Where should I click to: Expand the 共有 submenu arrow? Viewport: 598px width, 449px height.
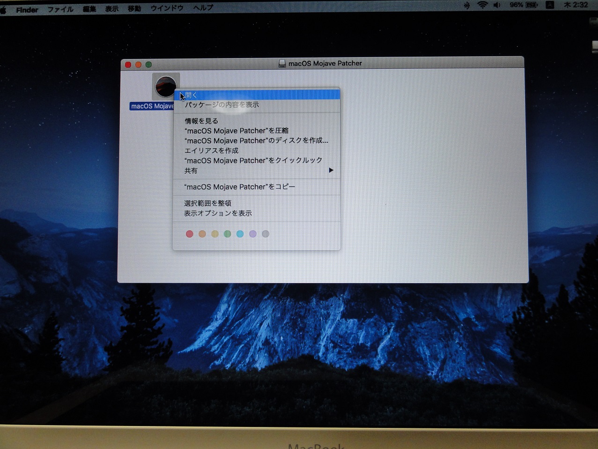pos(331,170)
